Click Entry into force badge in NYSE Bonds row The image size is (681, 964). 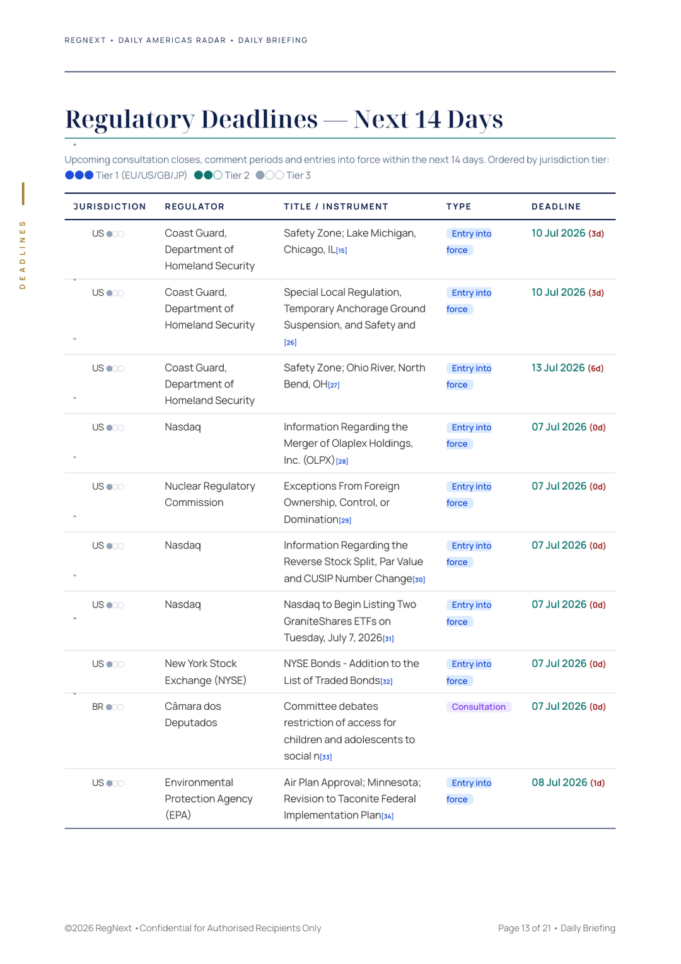click(469, 673)
